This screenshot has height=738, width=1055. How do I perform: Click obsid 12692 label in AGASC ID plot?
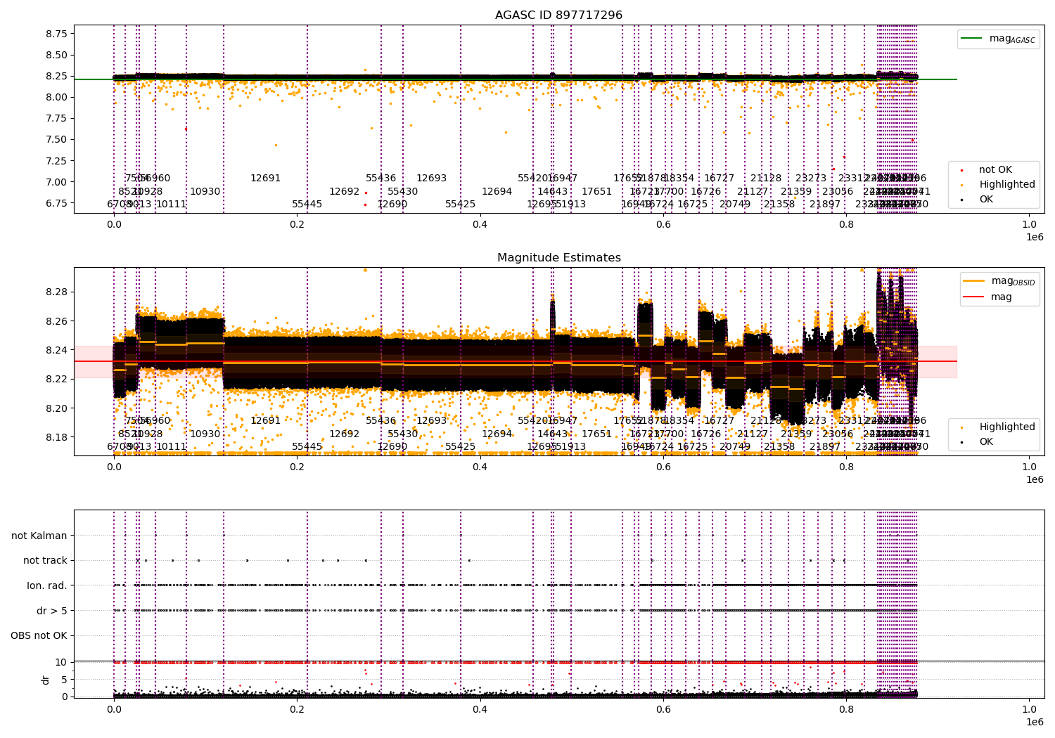pyautogui.click(x=345, y=191)
